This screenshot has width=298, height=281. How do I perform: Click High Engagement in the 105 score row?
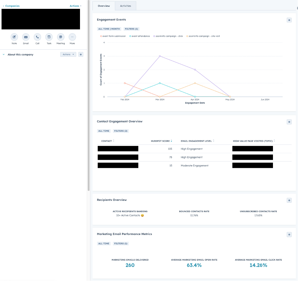[x=191, y=149]
